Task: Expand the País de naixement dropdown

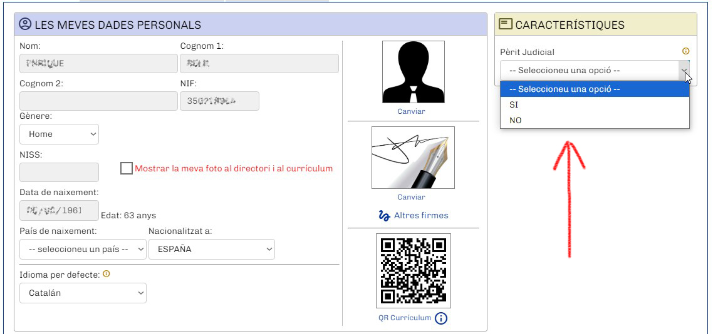Action: (82, 249)
